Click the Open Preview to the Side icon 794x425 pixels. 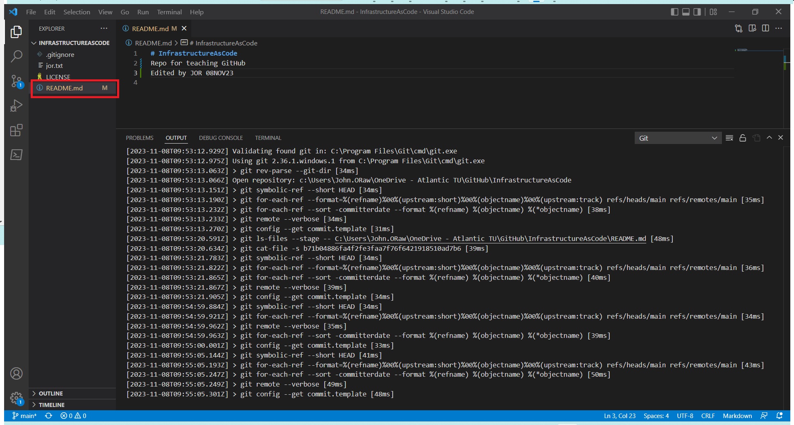pyautogui.click(x=752, y=28)
